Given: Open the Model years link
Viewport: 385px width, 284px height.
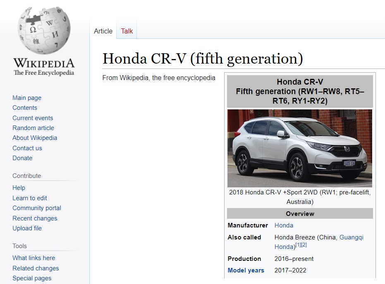Looking at the screenshot, I should pos(246,270).
